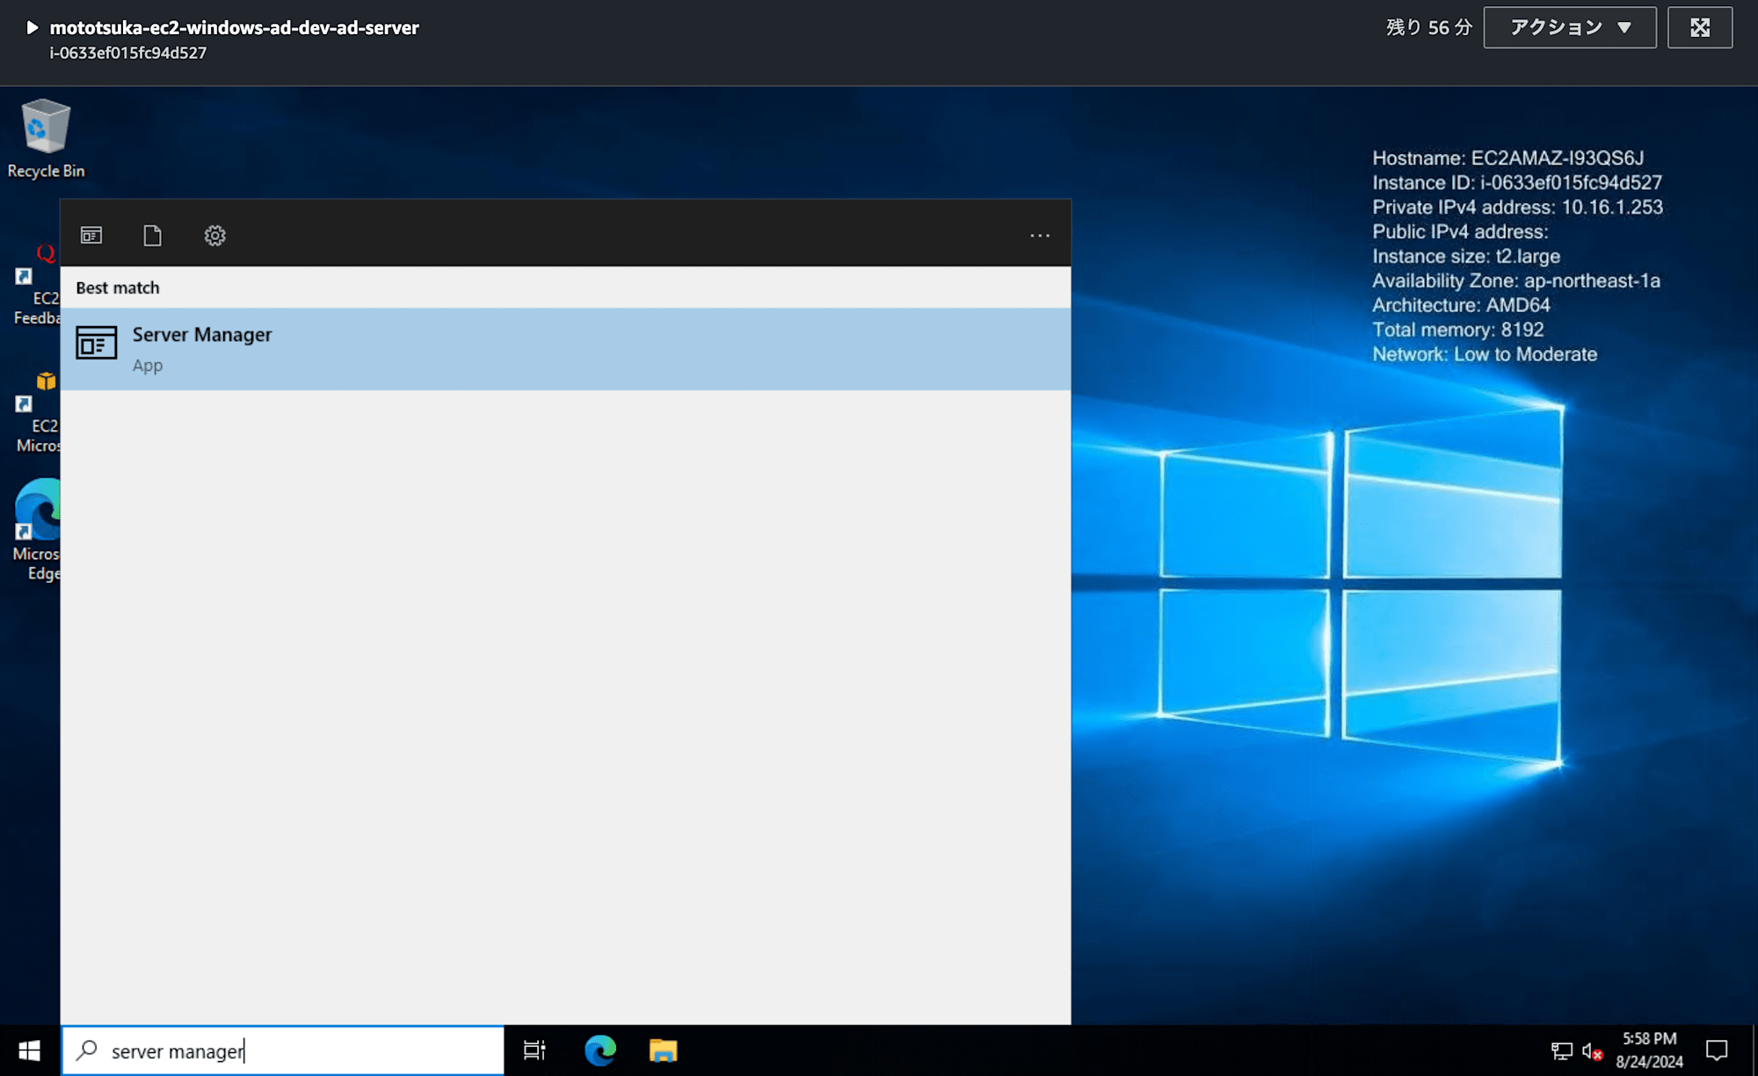Expand the instance name disclosure triangle
Image resolution: width=1758 pixels, height=1076 pixels.
32,27
